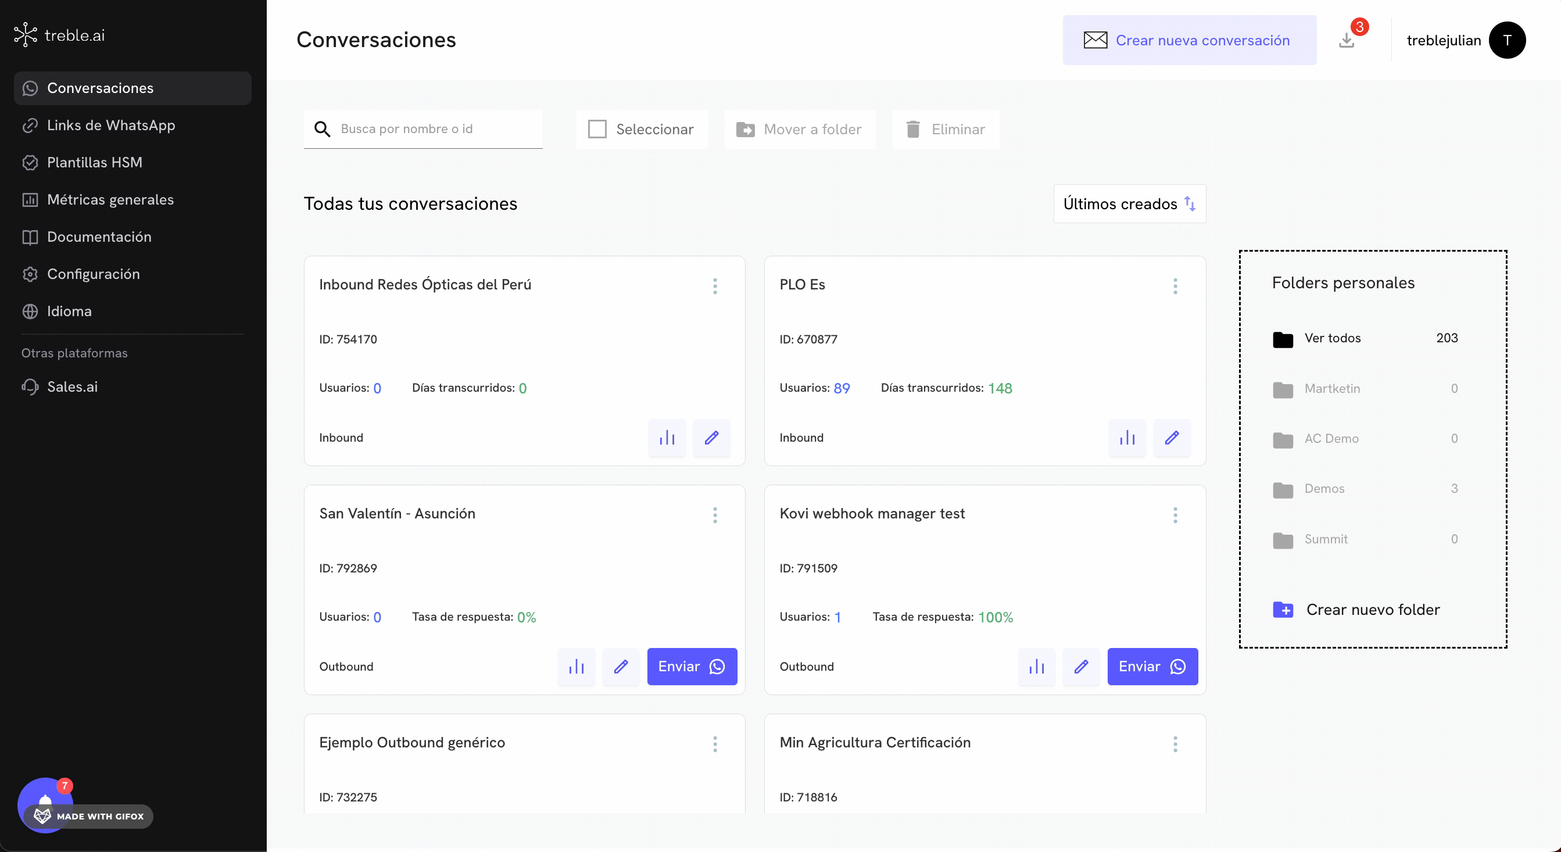This screenshot has width=1561, height=852.
Task: Open metrics chart for San Valentín - Asunción
Action: pyautogui.click(x=576, y=667)
